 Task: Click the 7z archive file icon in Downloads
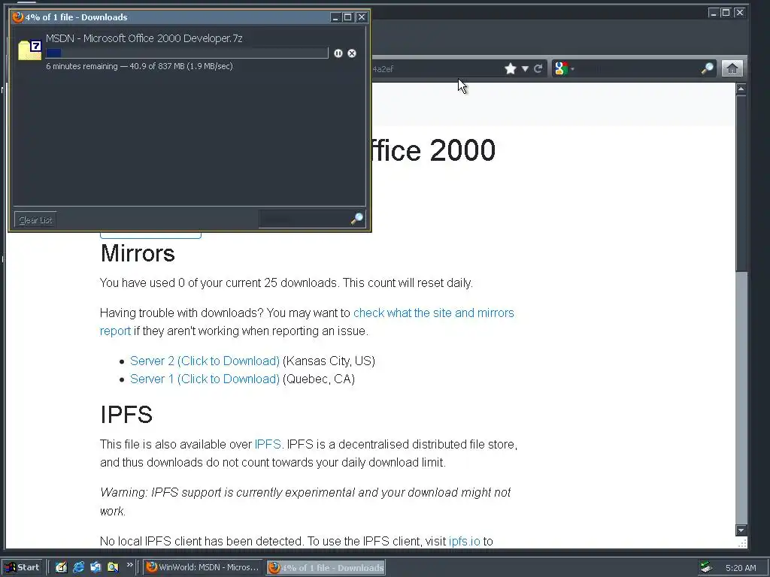(29, 50)
